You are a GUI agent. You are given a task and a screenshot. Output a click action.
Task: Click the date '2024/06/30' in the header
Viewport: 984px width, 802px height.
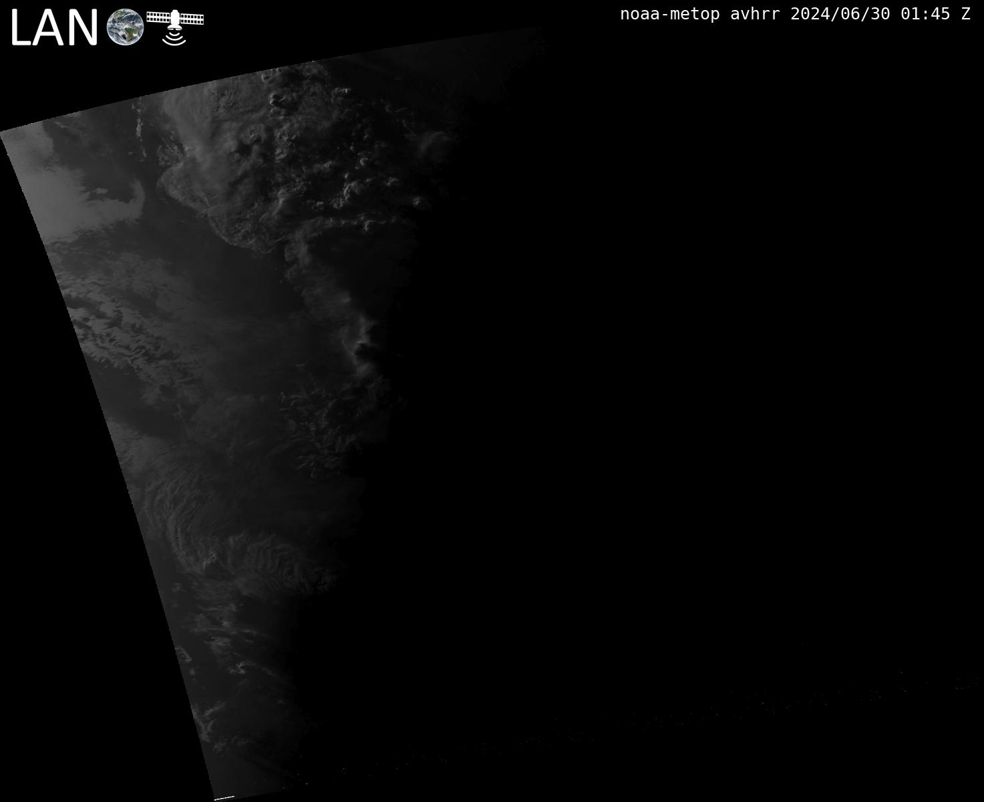(840, 14)
